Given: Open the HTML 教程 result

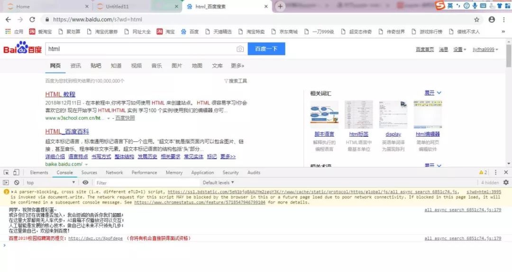Looking at the screenshot, I should pyautogui.click(x=60, y=94).
